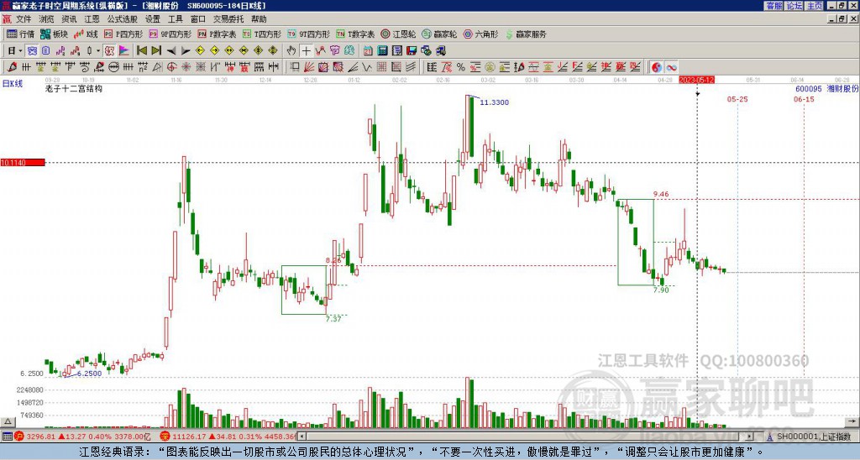Select the Gann fan lines tool
The width and height of the screenshot is (860, 460).
pyautogui.click(x=309, y=67)
